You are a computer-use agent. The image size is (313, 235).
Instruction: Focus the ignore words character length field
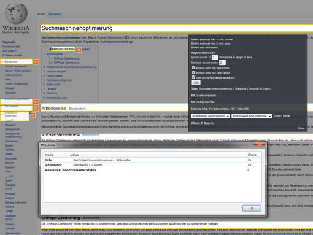(215, 57)
